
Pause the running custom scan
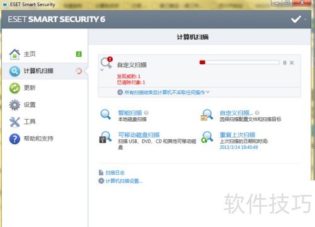point(285,62)
